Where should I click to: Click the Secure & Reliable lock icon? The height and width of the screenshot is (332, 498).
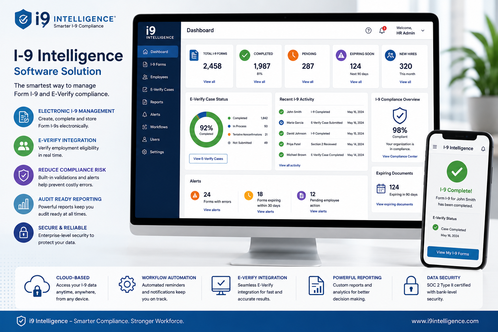click(x=24, y=232)
